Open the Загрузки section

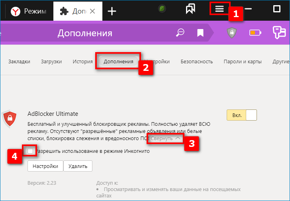(x=51, y=62)
